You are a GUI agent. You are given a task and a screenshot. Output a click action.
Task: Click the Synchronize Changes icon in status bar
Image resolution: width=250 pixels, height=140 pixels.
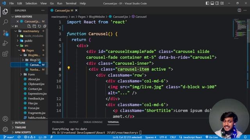19,137
